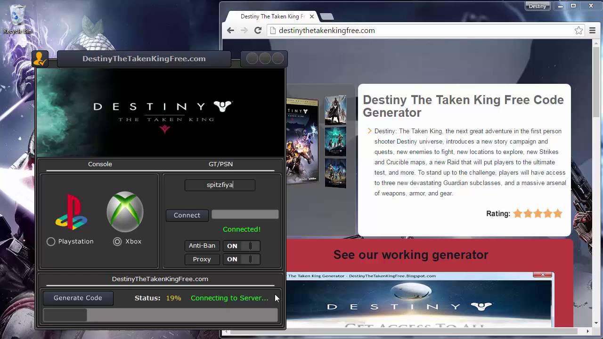Image resolution: width=603 pixels, height=339 pixels.
Task: Click the DestinyTheTakenKingFree.com footer label in generator
Action: click(160, 279)
